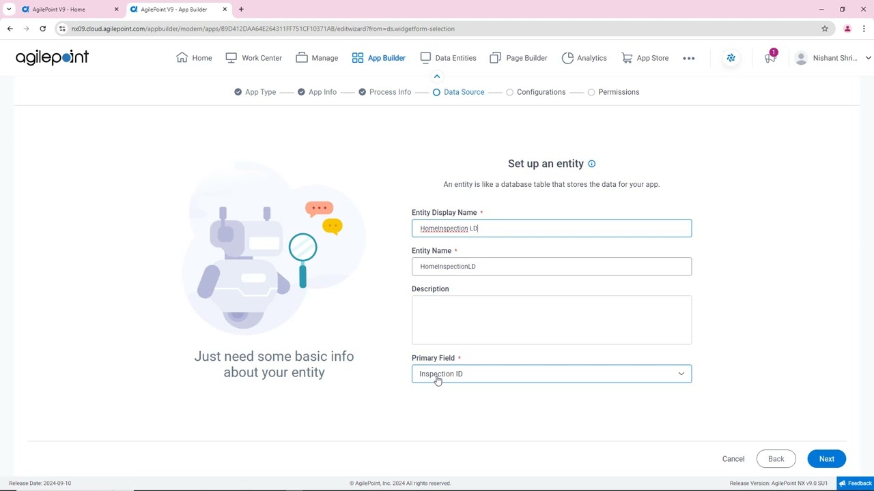Reload the page
This screenshot has width=874, height=491.
(x=42, y=29)
